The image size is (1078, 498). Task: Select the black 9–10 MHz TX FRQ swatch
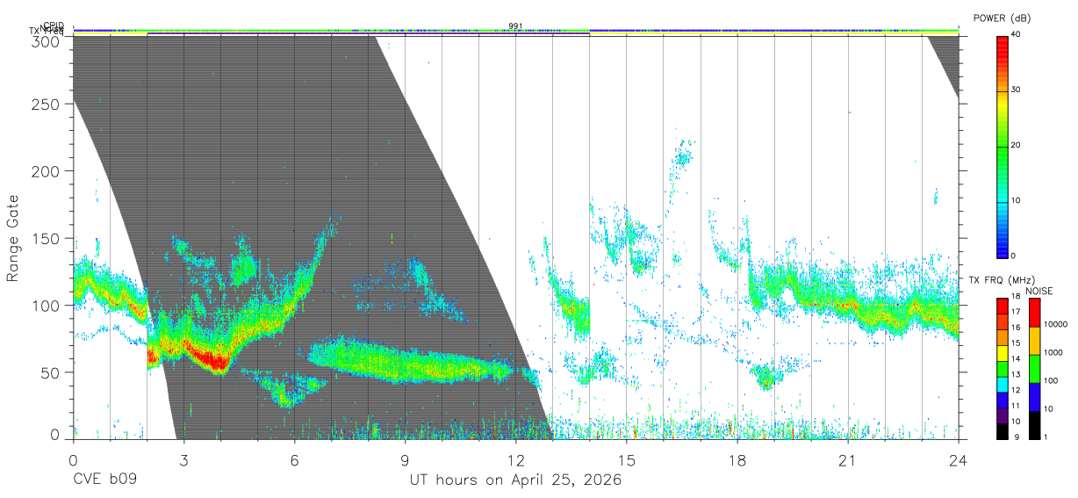pyautogui.click(x=1002, y=430)
